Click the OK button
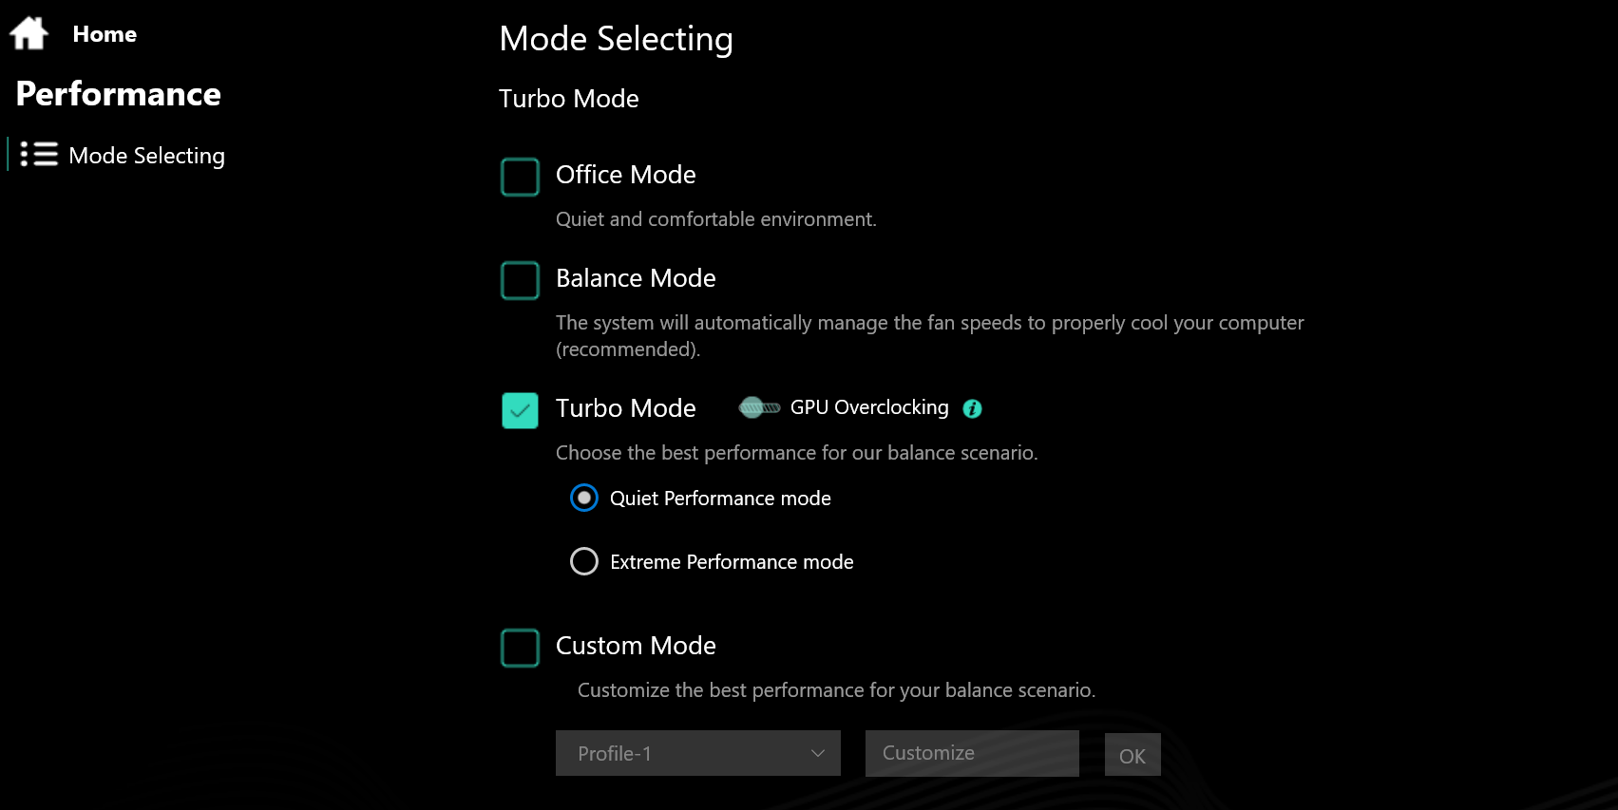This screenshot has height=810, width=1618. [x=1132, y=756]
